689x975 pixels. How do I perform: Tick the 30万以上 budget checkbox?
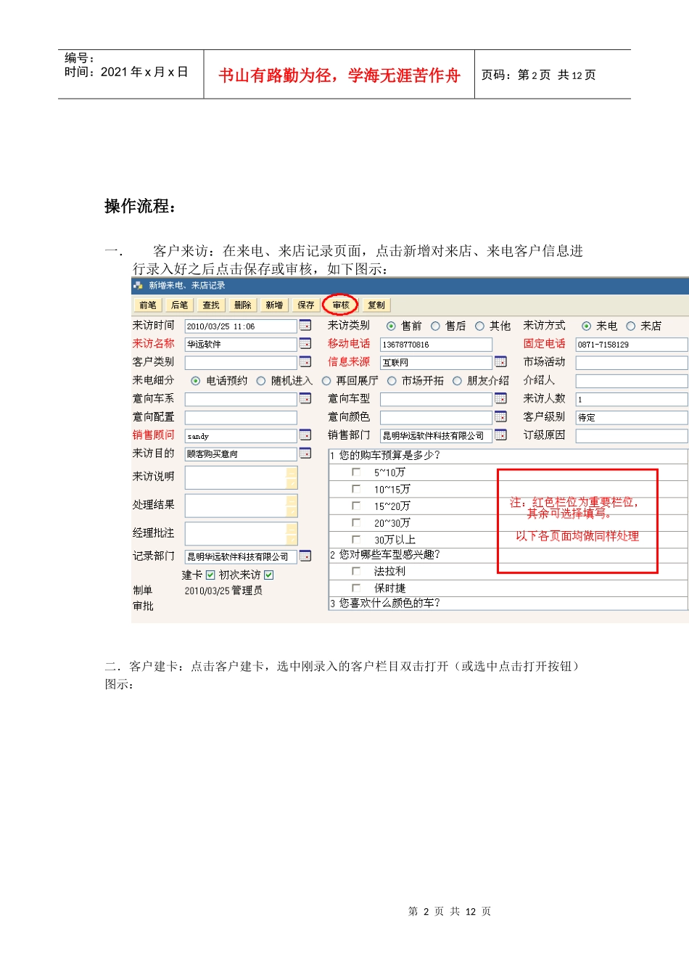click(356, 539)
